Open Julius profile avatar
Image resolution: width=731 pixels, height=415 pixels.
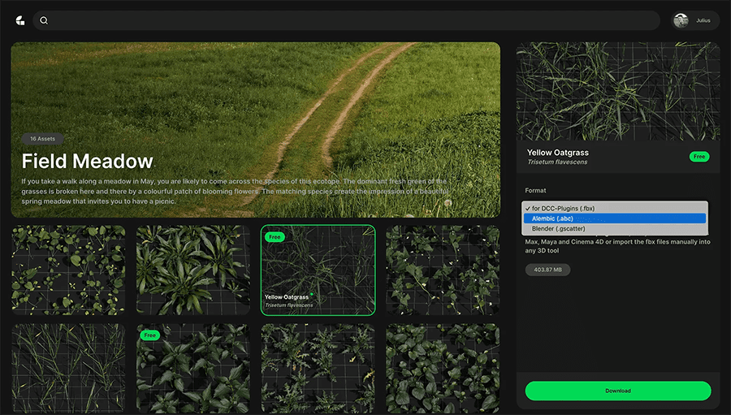(x=681, y=20)
